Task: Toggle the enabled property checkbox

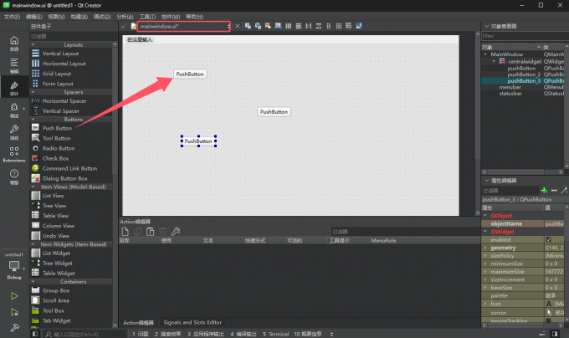Action: tap(549, 239)
